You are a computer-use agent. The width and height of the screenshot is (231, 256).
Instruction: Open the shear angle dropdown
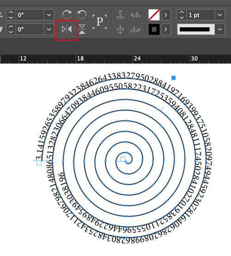pos(49,29)
